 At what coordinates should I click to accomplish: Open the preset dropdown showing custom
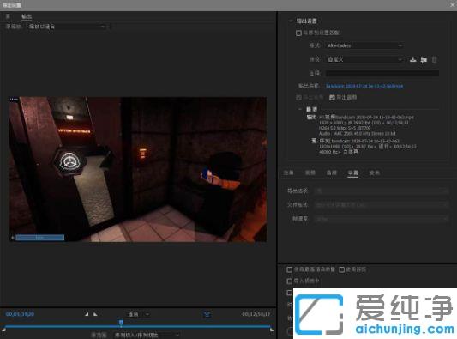[x=364, y=59]
